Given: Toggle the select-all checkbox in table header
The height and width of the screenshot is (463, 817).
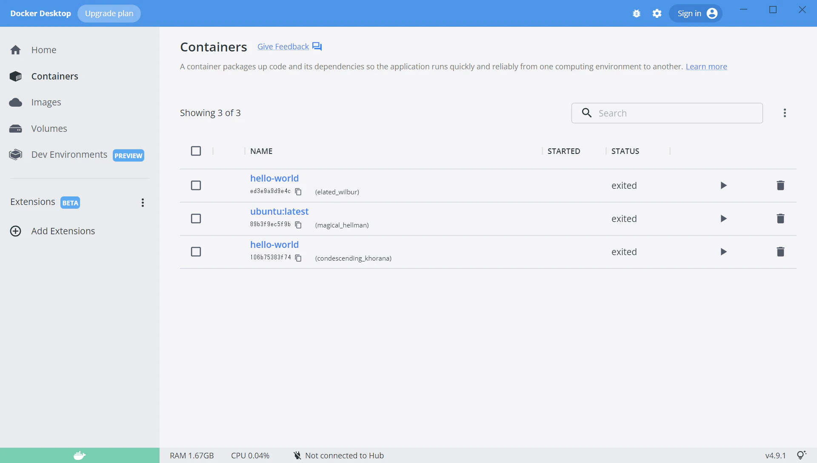Looking at the screenshot, I should coord(196,151).
